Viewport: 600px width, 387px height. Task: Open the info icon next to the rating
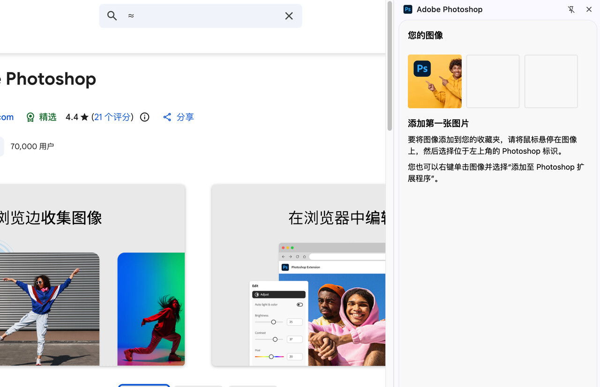[144, 117]
